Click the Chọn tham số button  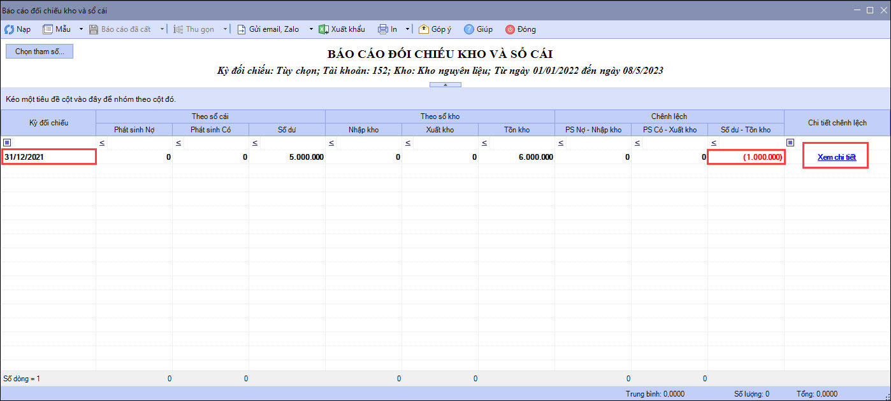[40, 52]
